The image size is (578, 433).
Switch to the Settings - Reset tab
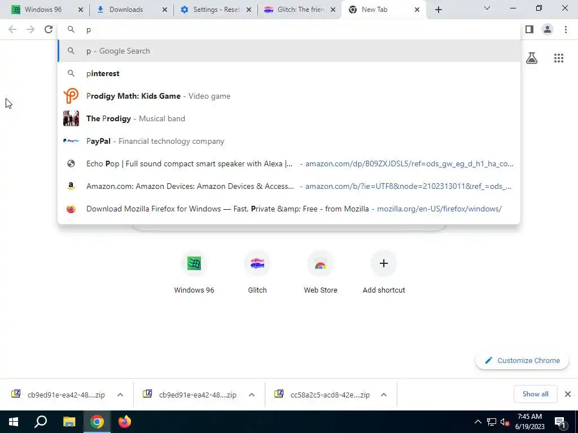(217, 10)
